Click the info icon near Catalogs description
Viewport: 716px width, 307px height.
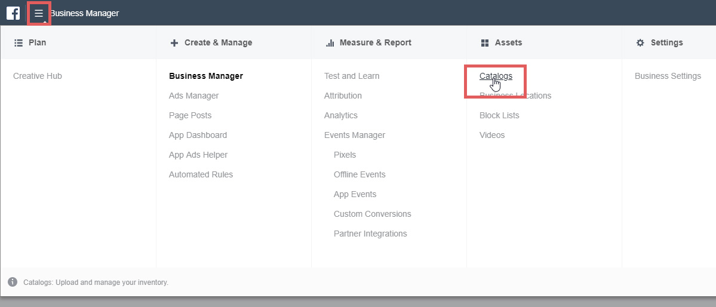[x=13, y=282]
